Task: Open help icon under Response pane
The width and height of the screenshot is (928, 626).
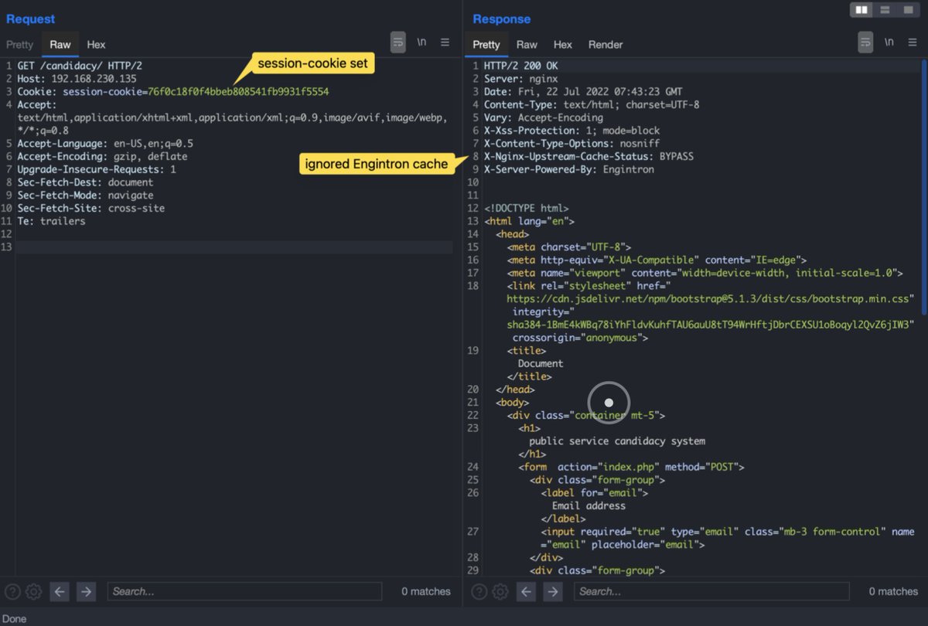Action: (x=479, y=592)
